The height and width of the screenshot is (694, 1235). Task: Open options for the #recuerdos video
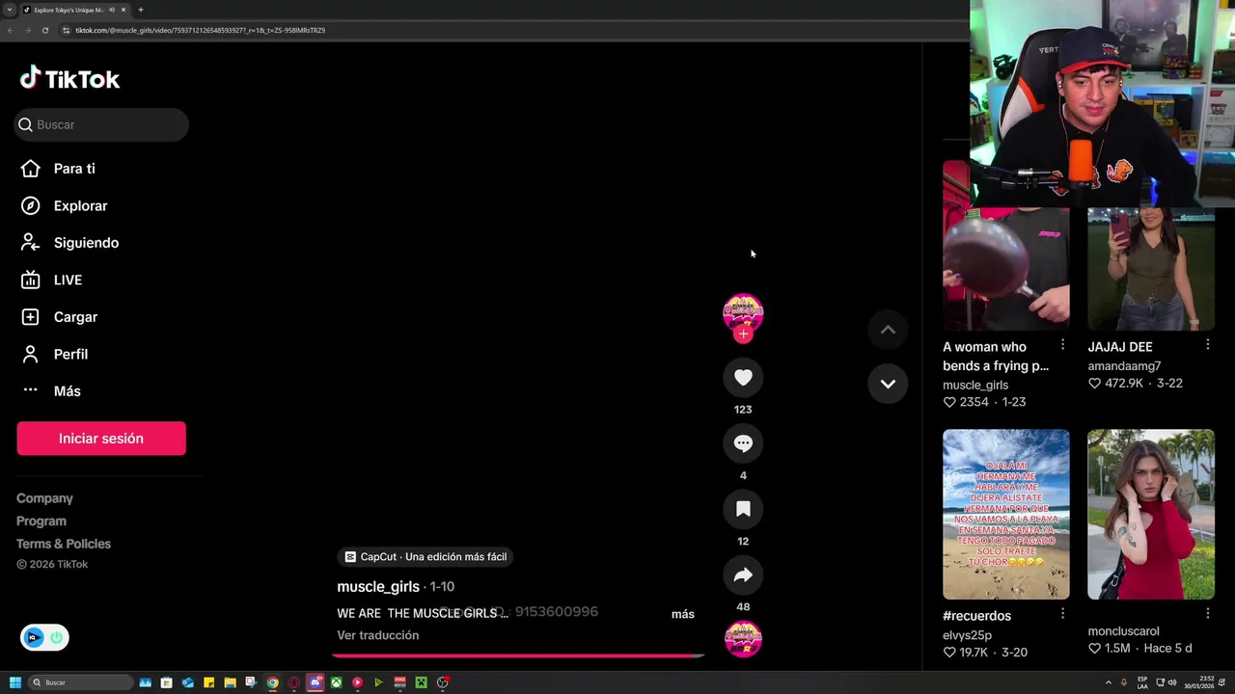pyautogui.click(x=1062, y=613)
